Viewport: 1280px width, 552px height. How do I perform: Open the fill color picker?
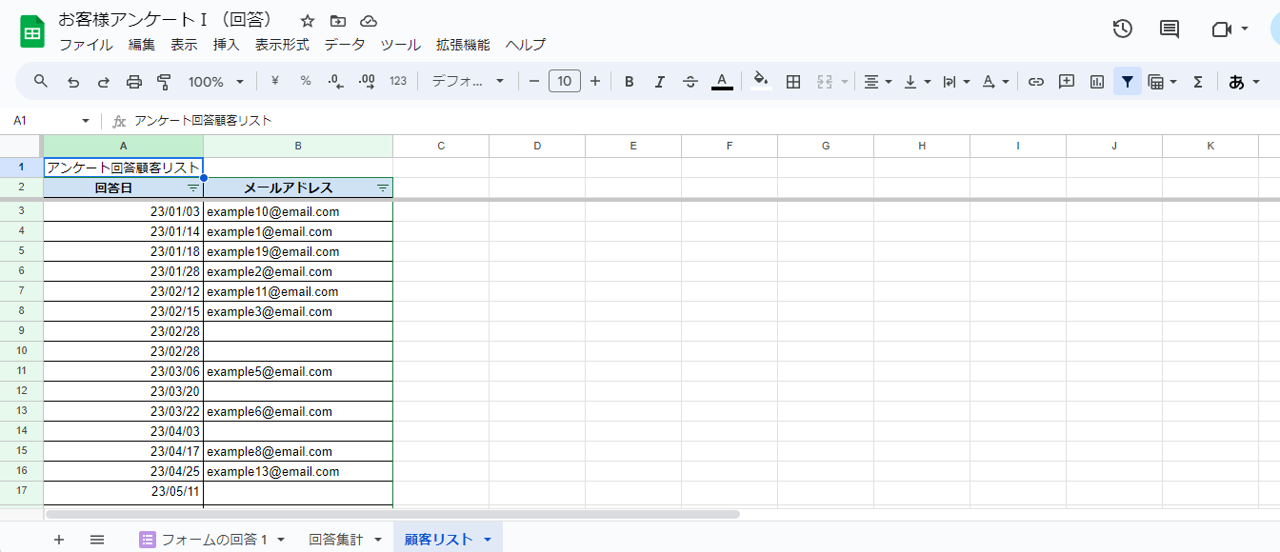(760, 82)
